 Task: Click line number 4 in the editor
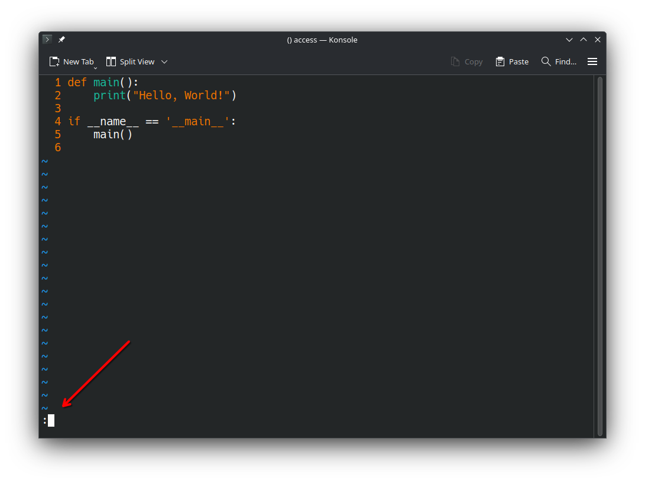(57, 121)
